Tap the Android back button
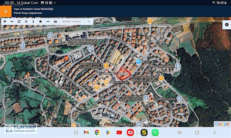 215,133
